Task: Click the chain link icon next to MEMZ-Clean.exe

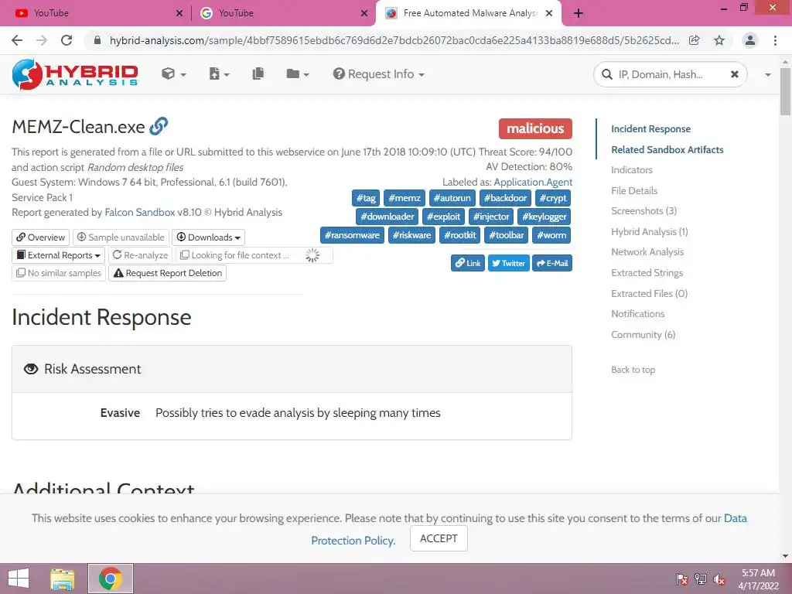Action: [x=159, y=126]
